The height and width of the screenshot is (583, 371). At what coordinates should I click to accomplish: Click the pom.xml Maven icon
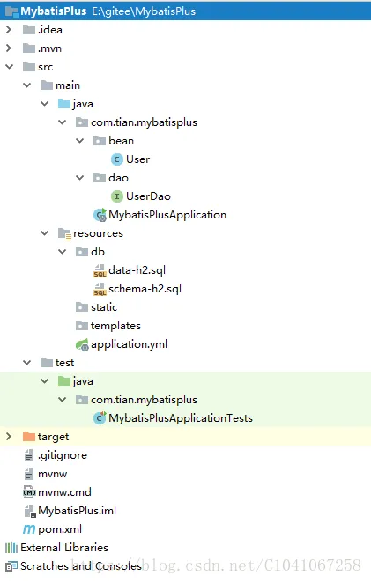(x=29, y=529)
